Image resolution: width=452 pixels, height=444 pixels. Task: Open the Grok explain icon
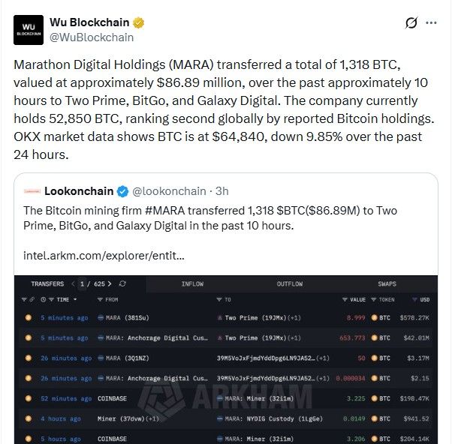[x=411, y=22]
